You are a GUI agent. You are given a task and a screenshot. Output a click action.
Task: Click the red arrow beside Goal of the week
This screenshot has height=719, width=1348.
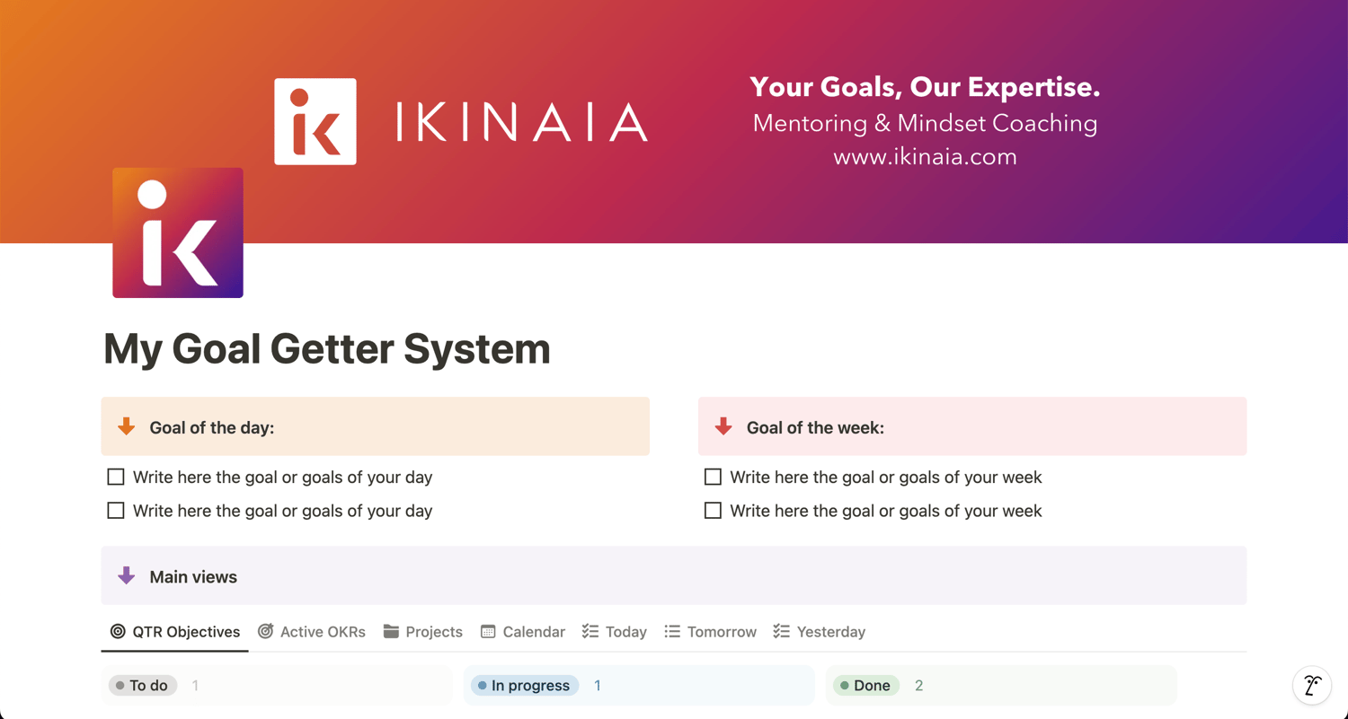pos(723,426)
